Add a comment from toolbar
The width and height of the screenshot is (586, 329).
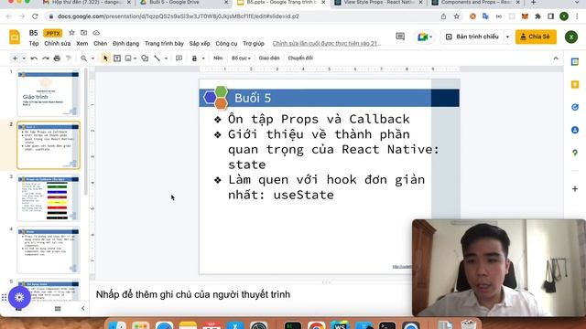tap(179, 58)
